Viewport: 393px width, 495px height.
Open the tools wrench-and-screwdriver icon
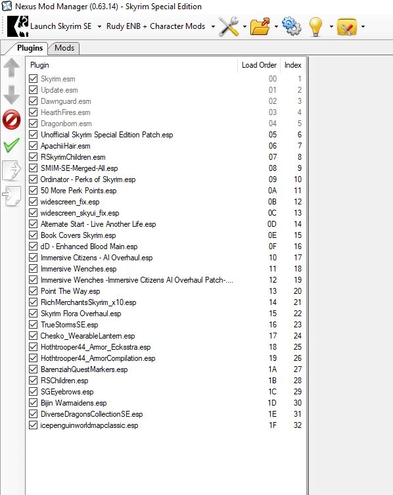click(229, 26)
